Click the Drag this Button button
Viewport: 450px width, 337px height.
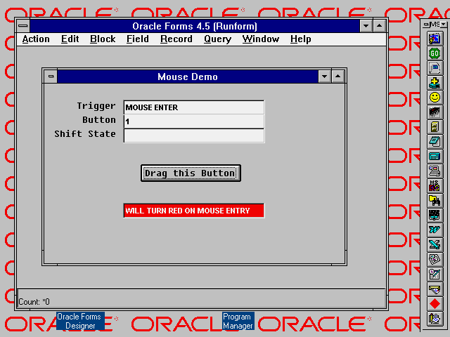pyautogui.click(x=191, y=173)
